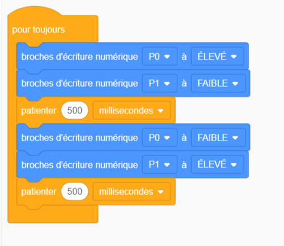Click the last 'patienter' 500 value field
This screenshot has width=284, height=246.
click(75, 192)
